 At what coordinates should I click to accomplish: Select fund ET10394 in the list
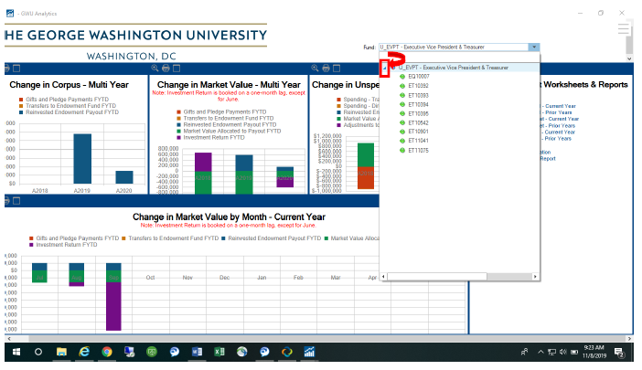click(x=418, y=105)
